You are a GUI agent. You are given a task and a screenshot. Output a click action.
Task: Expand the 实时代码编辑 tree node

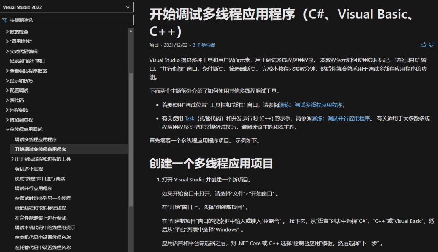[x=7, y=51]
